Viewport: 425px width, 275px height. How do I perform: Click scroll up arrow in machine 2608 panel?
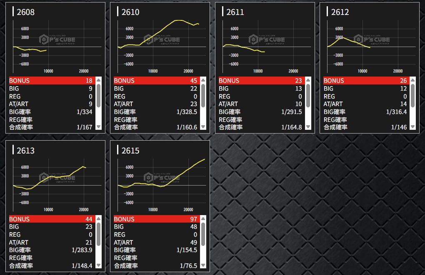99,80
